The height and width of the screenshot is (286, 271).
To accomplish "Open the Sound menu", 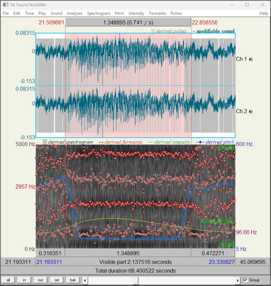I will click(56, 13).
